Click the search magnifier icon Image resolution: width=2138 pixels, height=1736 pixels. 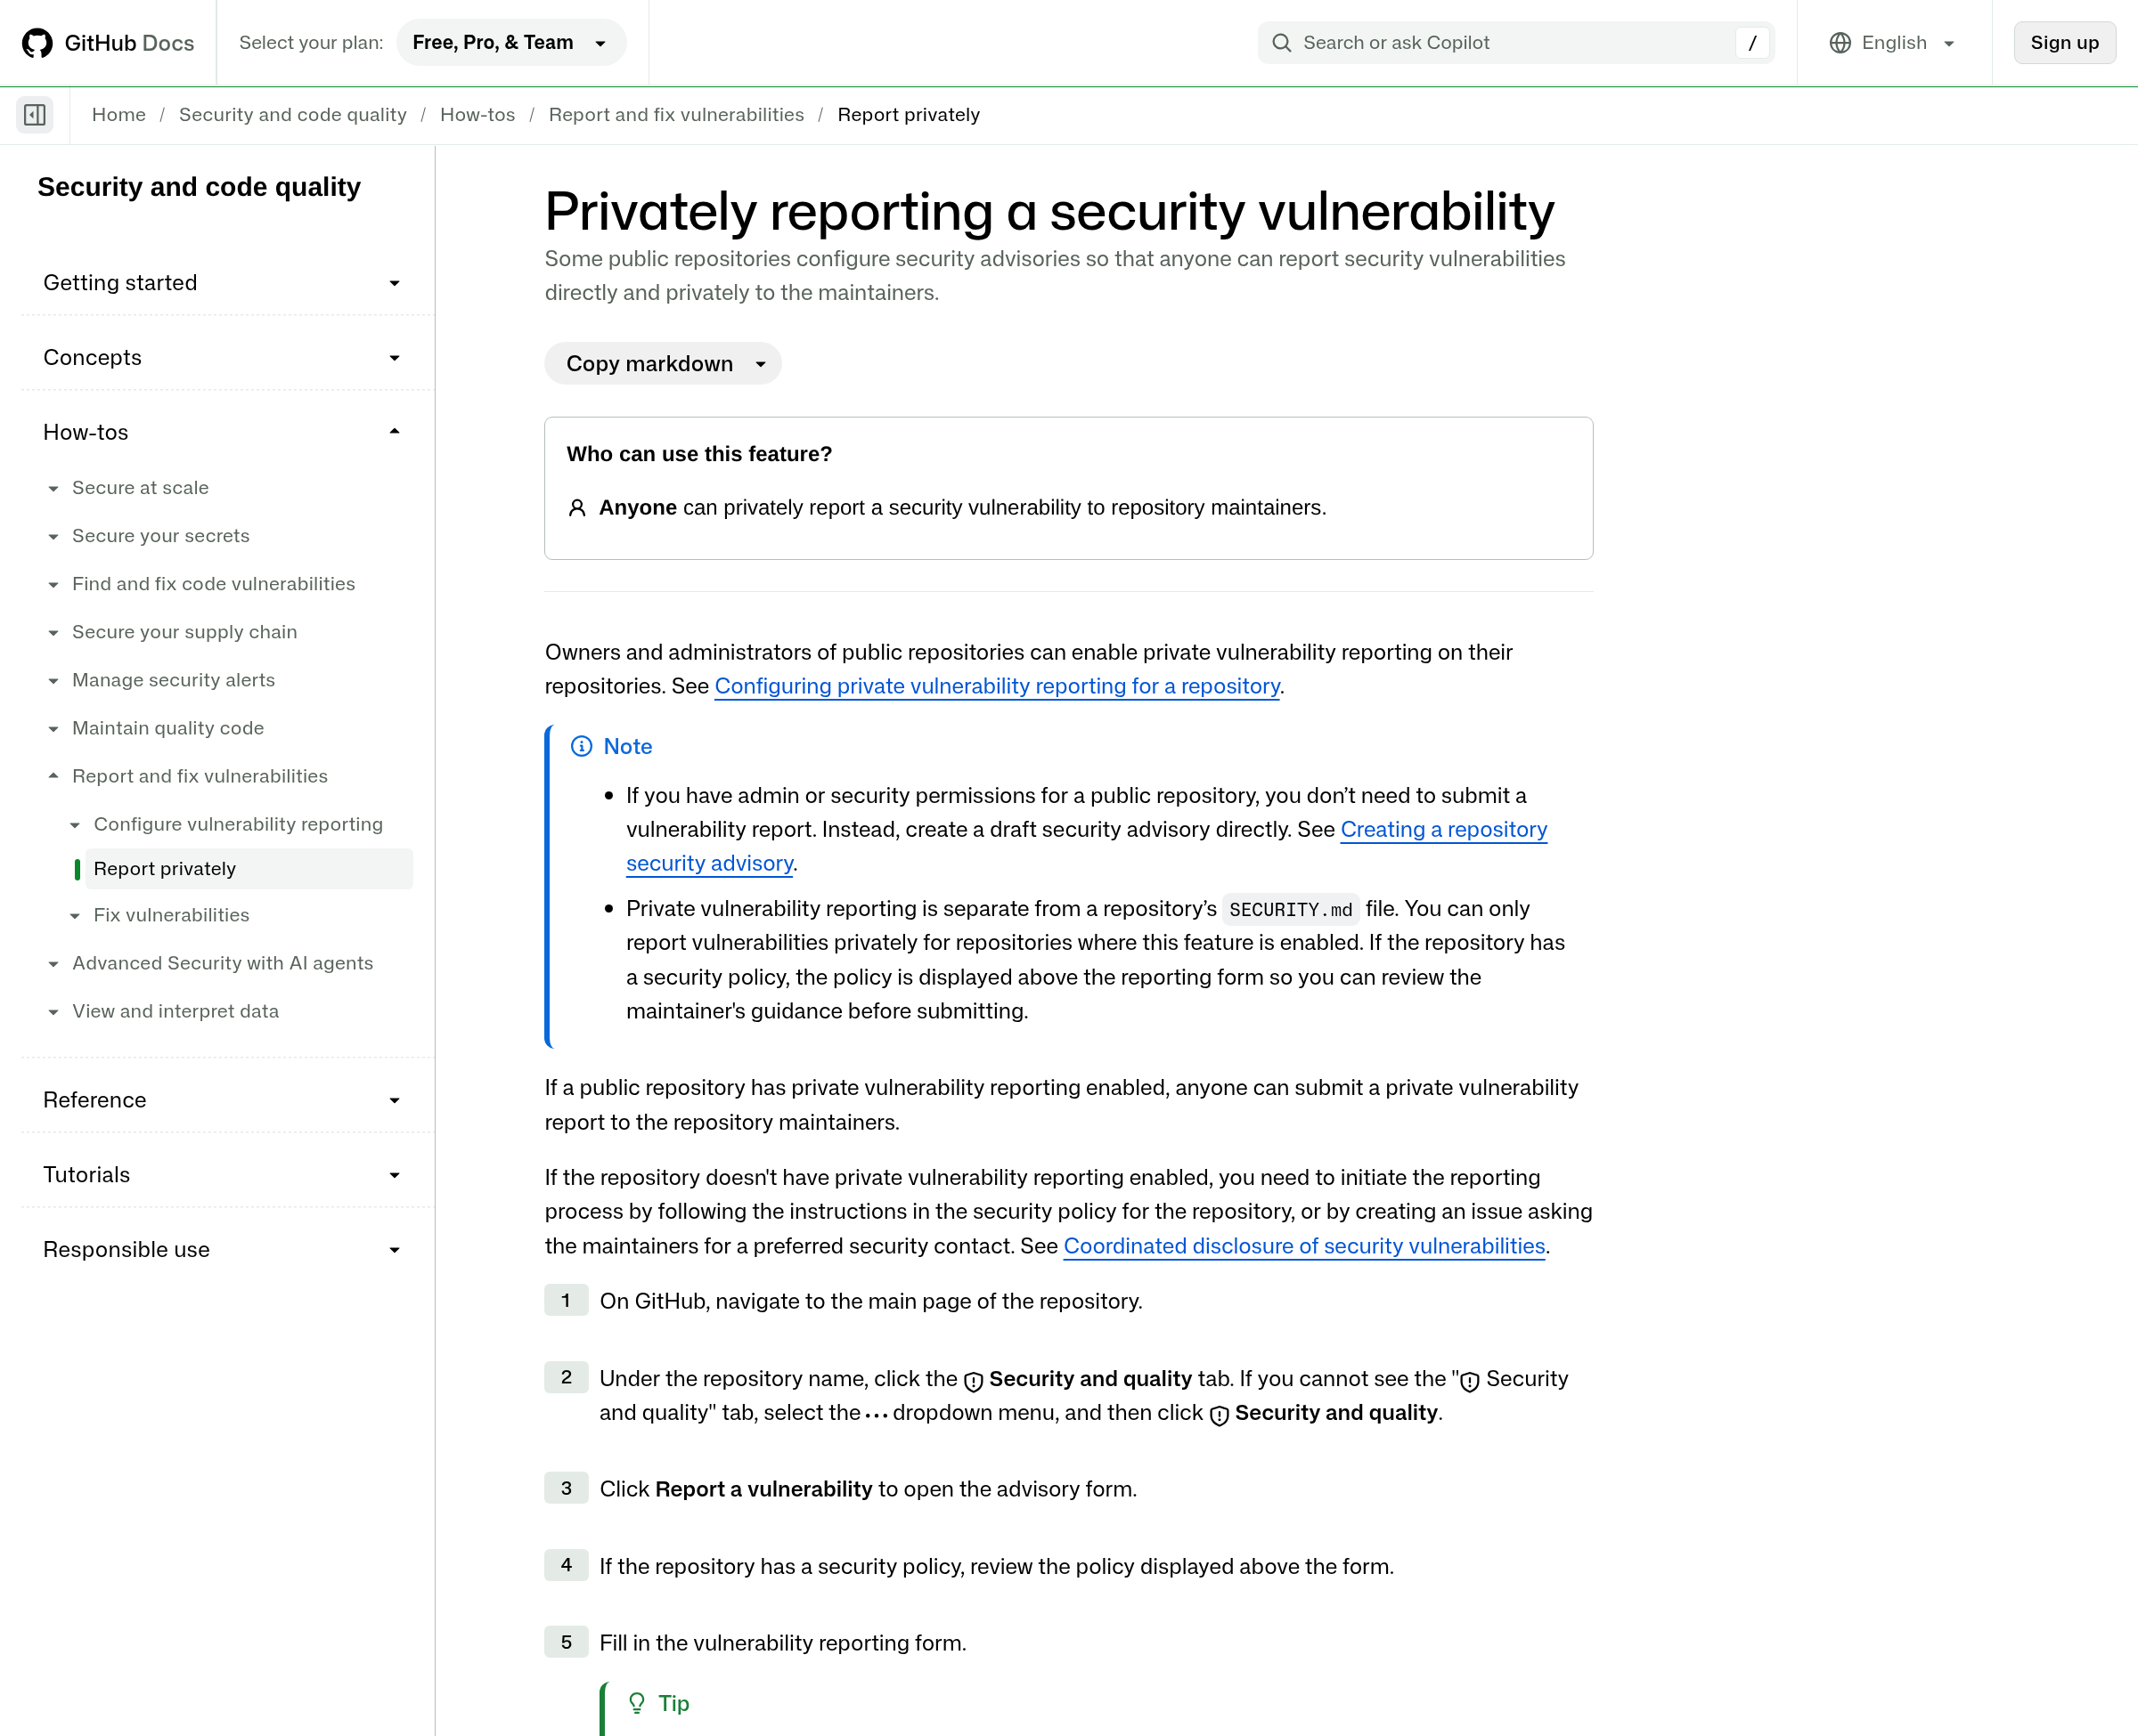pyautogui.click(x=1282, y=43)
